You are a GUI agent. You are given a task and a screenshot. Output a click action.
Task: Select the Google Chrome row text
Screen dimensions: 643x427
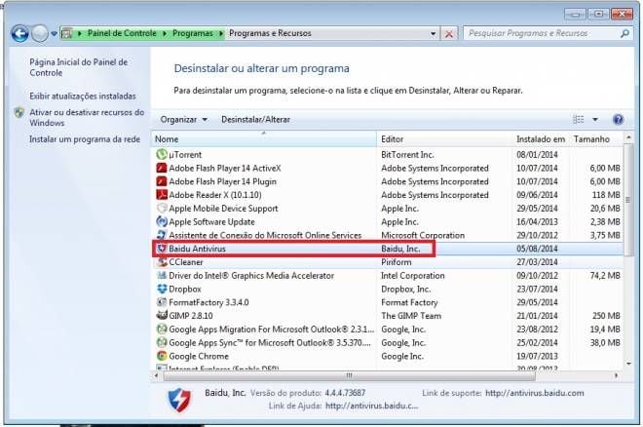click(199, 356)
